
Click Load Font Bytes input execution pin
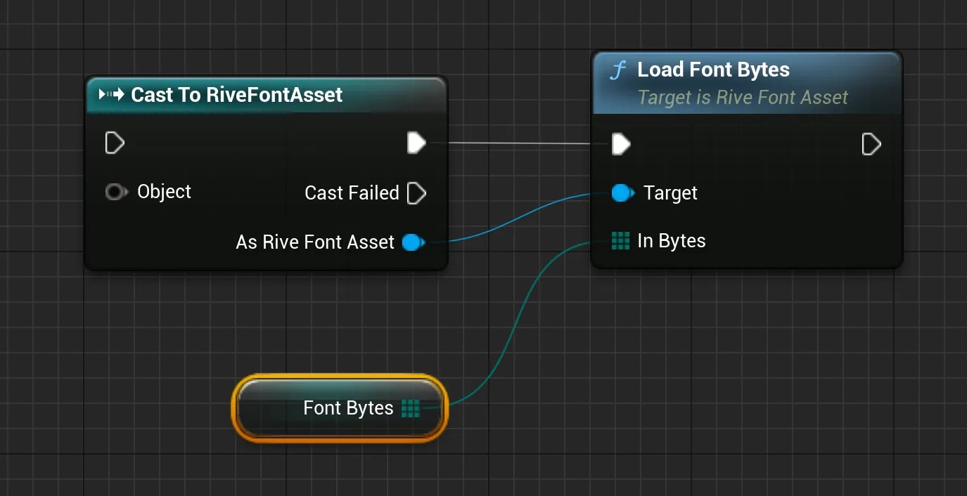(x=621, y=144)
